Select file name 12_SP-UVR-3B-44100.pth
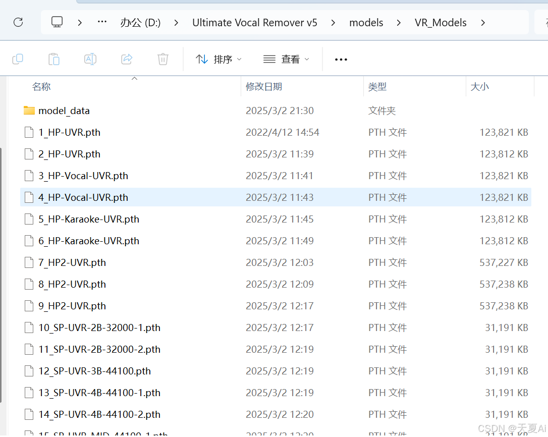This screenshot has width=548, height=437. pyautogui.click(x=94, y=371)
